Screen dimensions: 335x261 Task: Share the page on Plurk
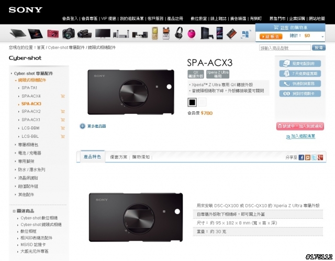point(308,158)
